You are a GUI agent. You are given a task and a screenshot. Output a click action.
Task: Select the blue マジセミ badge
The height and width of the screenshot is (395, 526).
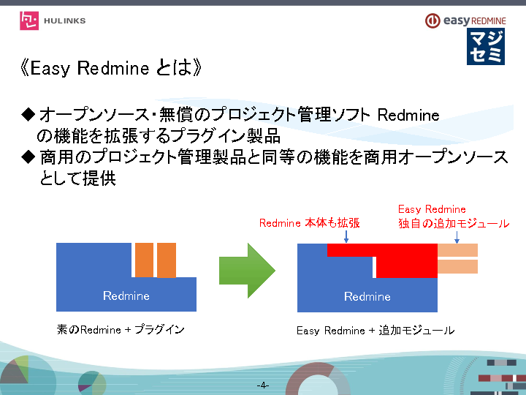[485, 46]
